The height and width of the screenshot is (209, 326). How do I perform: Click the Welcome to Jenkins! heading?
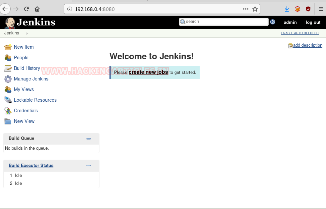152,56
